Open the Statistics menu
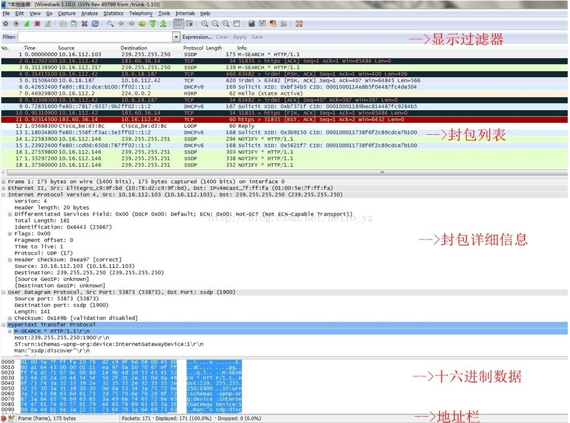 point(113,14)
